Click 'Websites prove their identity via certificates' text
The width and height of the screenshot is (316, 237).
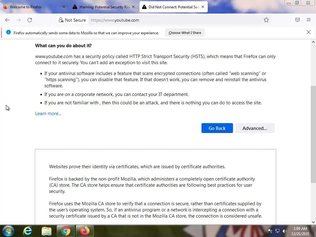pyautogui.click(x=137, y=167)
